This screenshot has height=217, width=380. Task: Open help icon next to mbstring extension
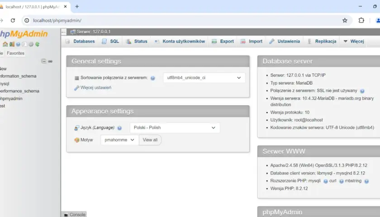366,181
